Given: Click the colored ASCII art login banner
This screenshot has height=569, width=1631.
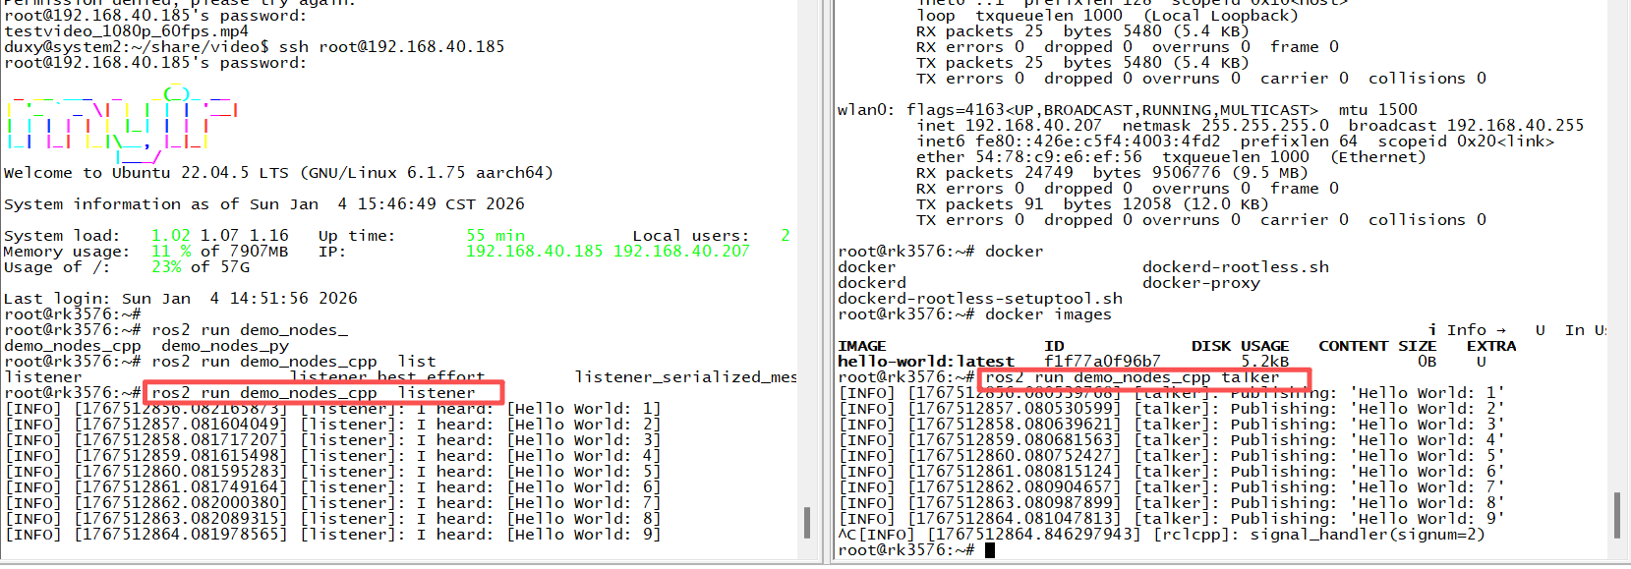Looking at the screenshot, I should pyautogui.click(x=123, y=126).
